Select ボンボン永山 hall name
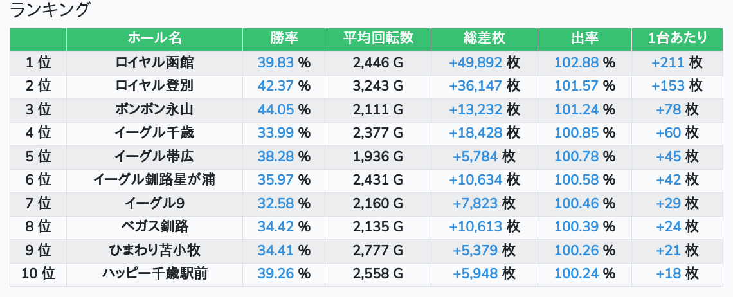 tap(154, 109)
